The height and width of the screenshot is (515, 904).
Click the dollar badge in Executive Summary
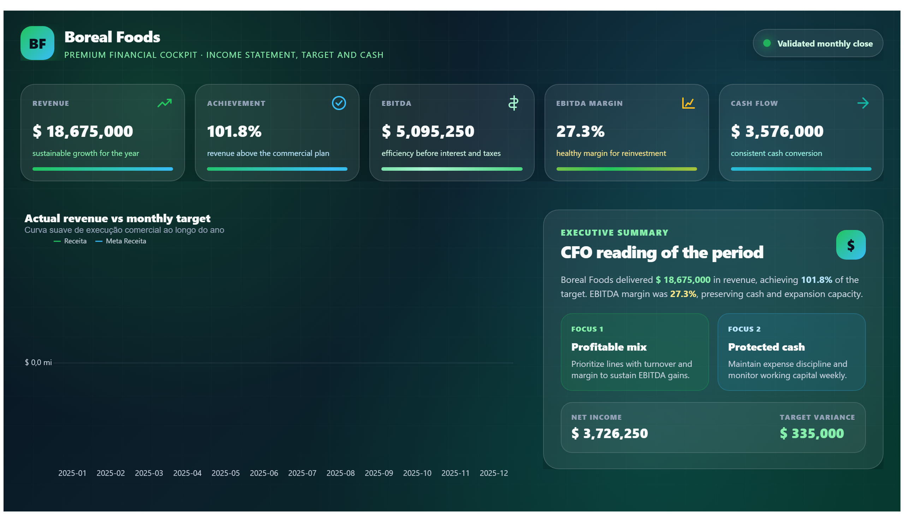tap(851, 245)
